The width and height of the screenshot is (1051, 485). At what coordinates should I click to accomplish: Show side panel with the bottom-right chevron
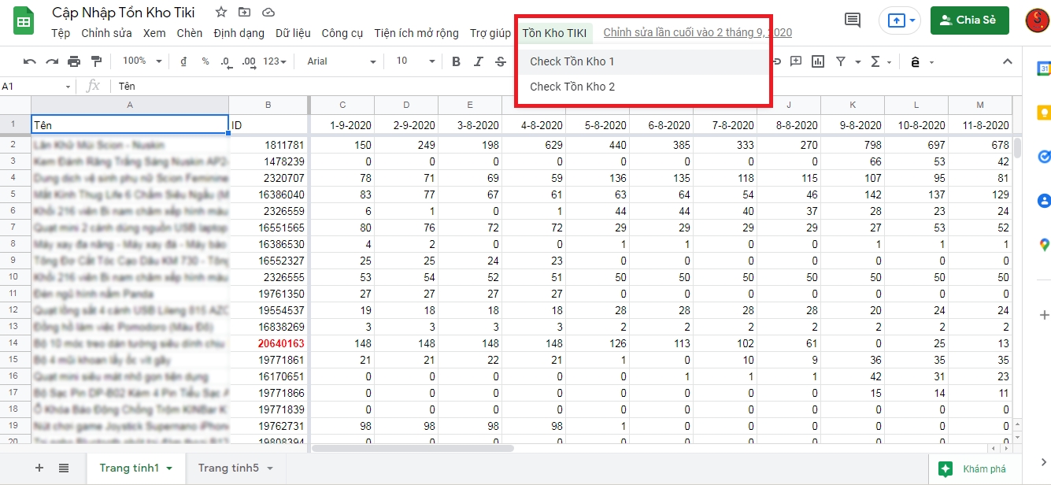pyautogui.click(x=1044, y=462)
